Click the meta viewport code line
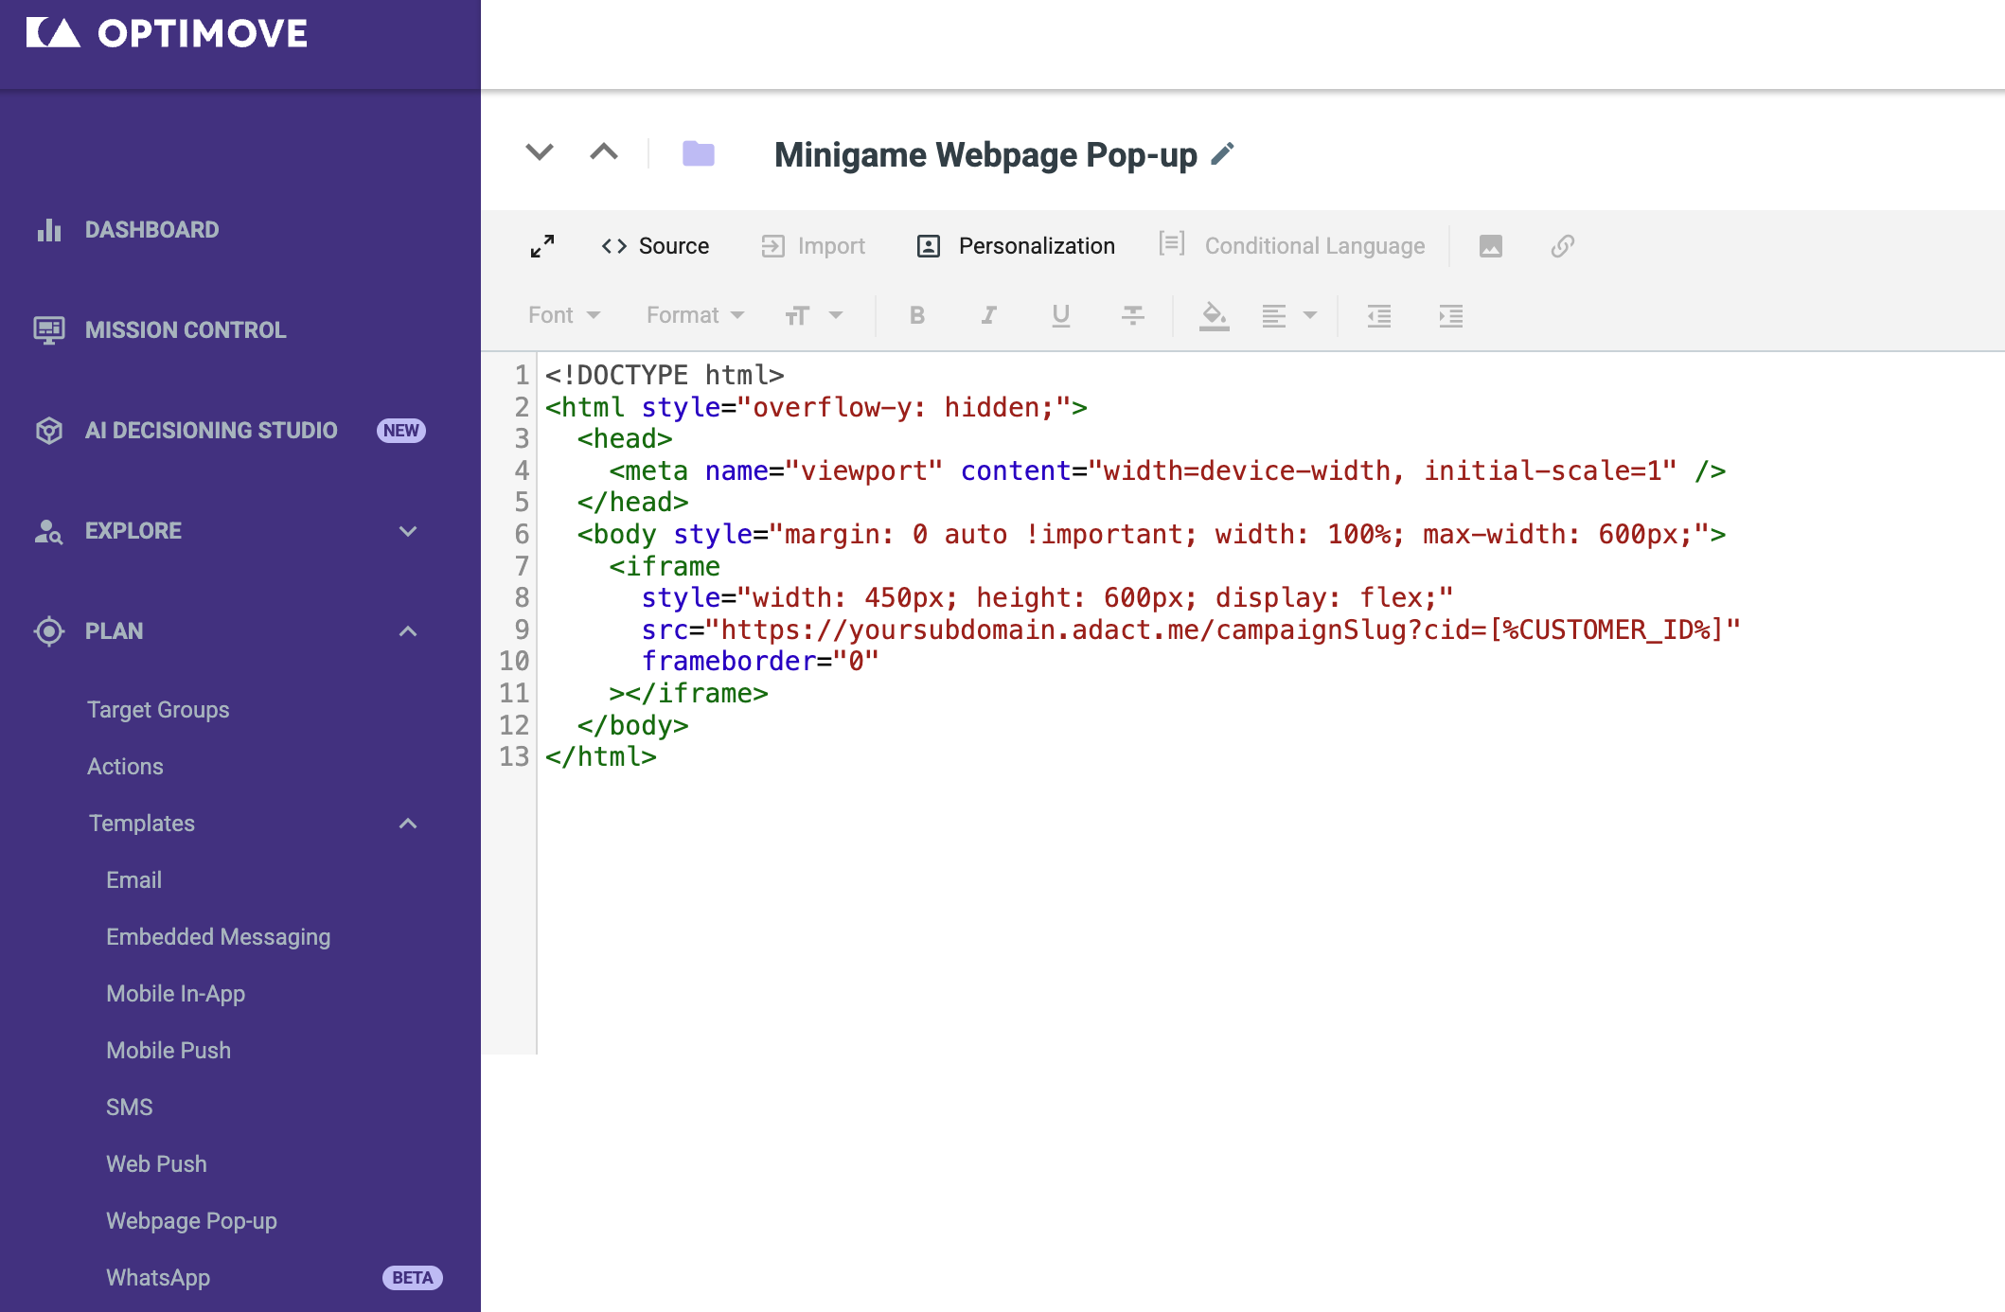Screen dimensions: 2005x1312 [1168, 470]
